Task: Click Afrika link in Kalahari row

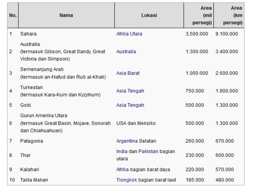Action: pos(122,169)
